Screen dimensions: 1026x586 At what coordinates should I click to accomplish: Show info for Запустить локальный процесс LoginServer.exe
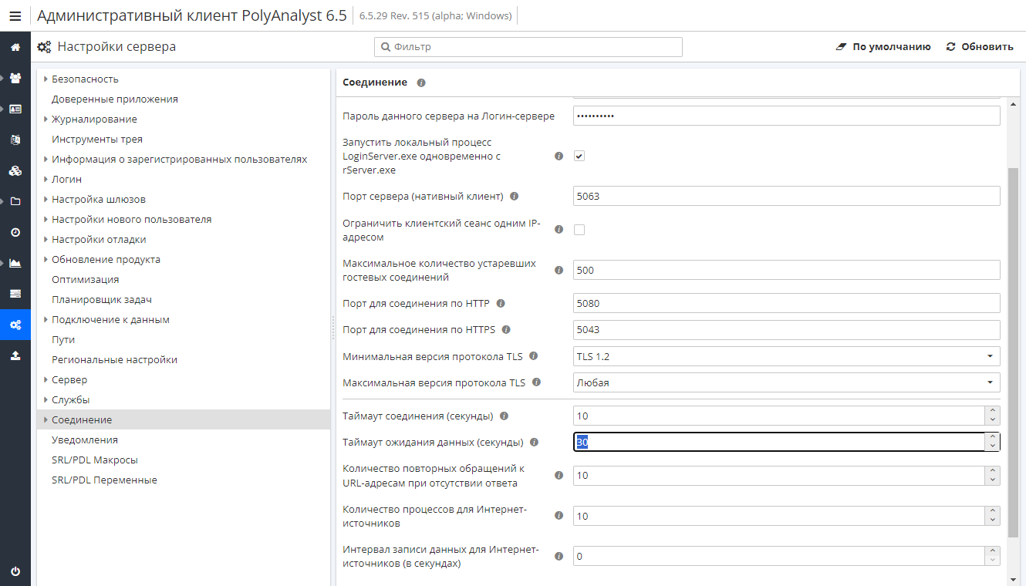(x=559, y=156)
